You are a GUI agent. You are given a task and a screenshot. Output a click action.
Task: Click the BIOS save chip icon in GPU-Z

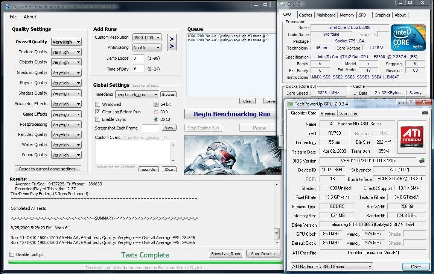(422, 160)
